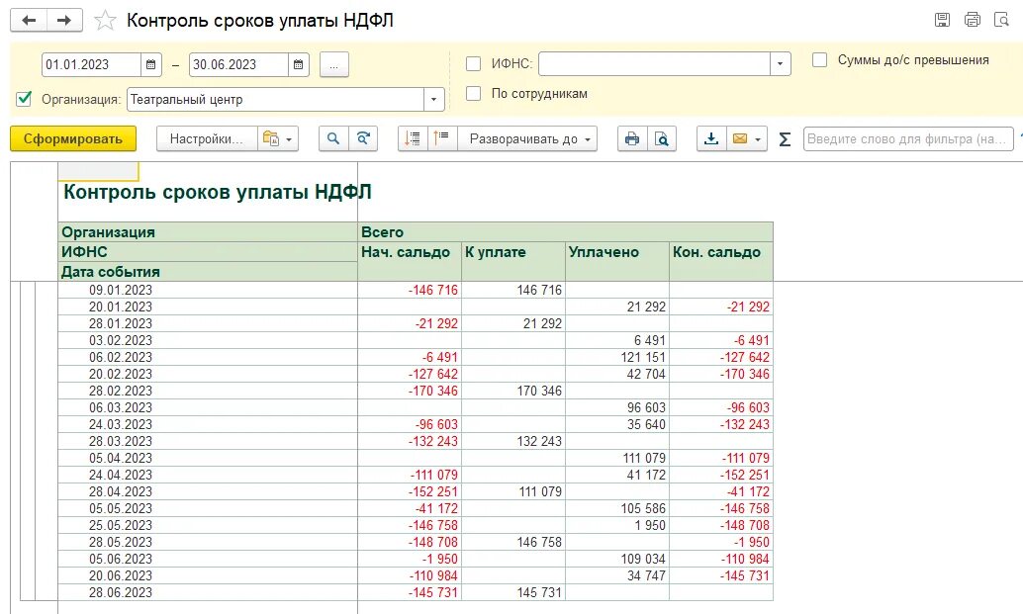Viewport: 1023px width, 614px height.
Task: Click the print preview icon
Action: [x=662, y=138]
